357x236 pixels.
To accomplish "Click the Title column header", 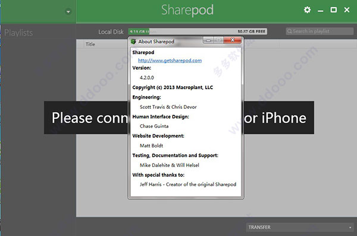I will [90, 44].
